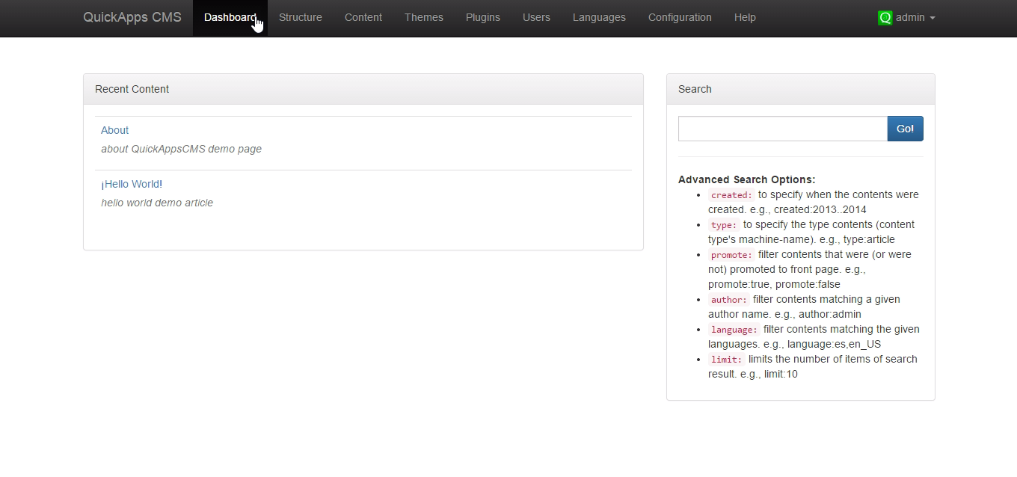Open the ¡Hello World! article link
This screenshot has height=477, width=1017.
(x=132, y=184)
